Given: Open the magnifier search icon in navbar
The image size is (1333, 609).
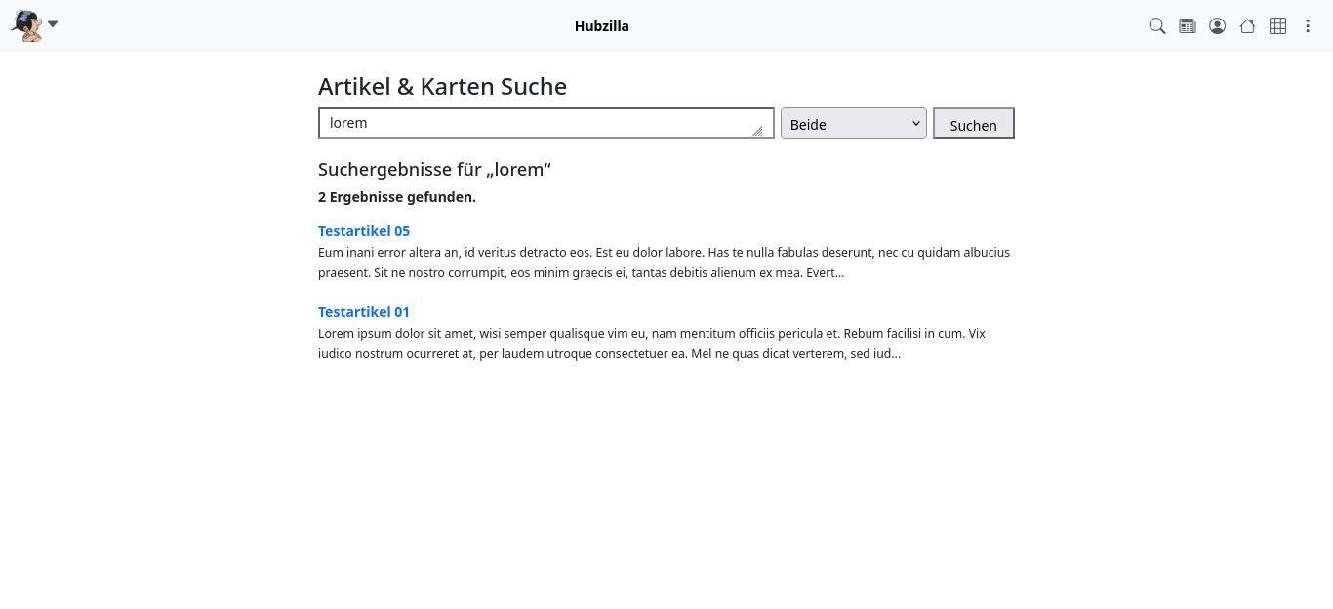Looking at the screenshot, I should click(x=1157, y=26).
